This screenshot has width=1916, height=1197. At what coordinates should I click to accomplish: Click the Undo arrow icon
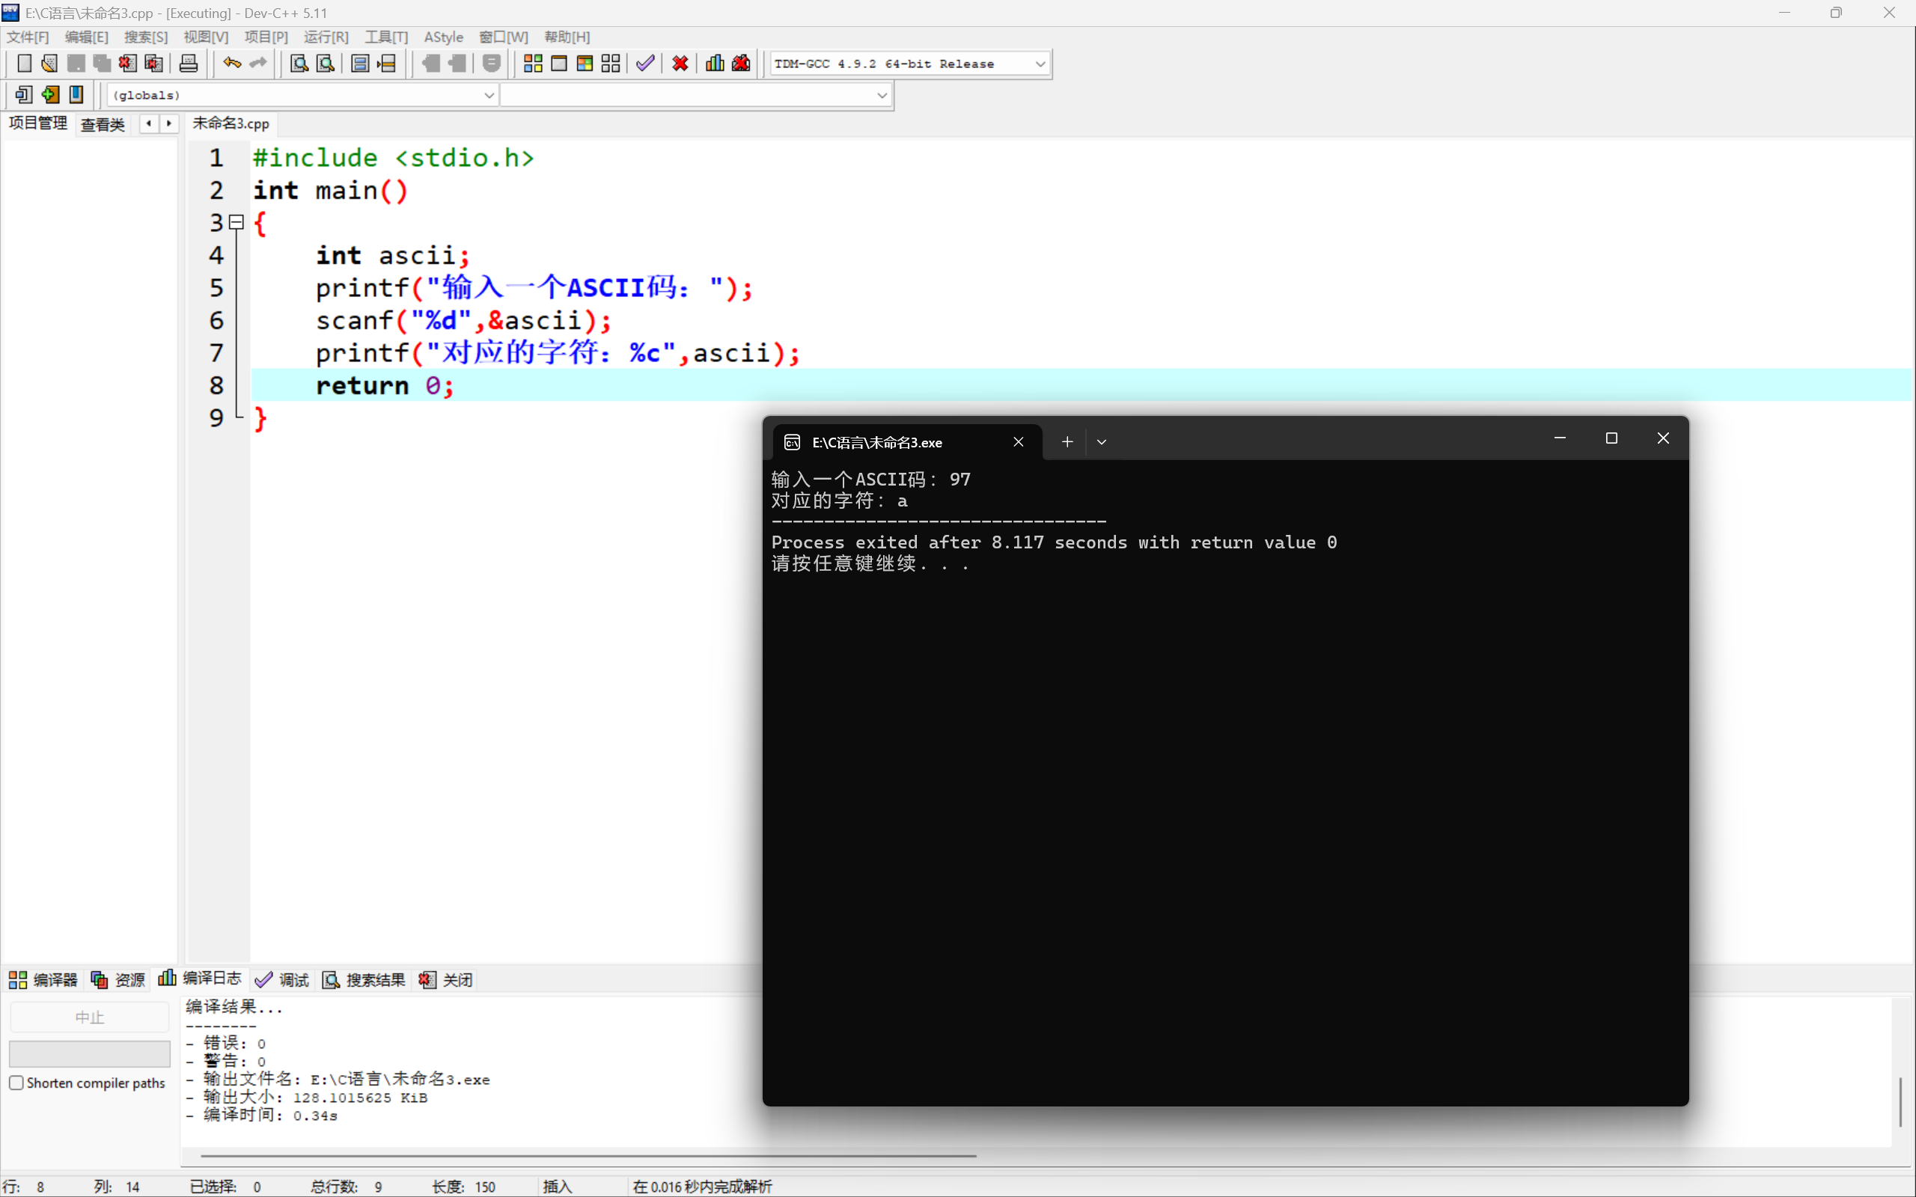(x=231, y=64)
